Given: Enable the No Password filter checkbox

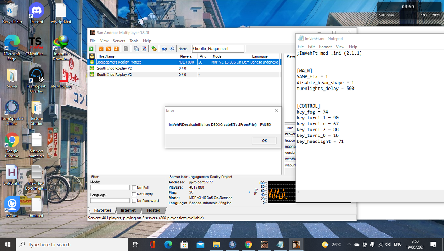Looking at the screenshot, I should [134, 201].
